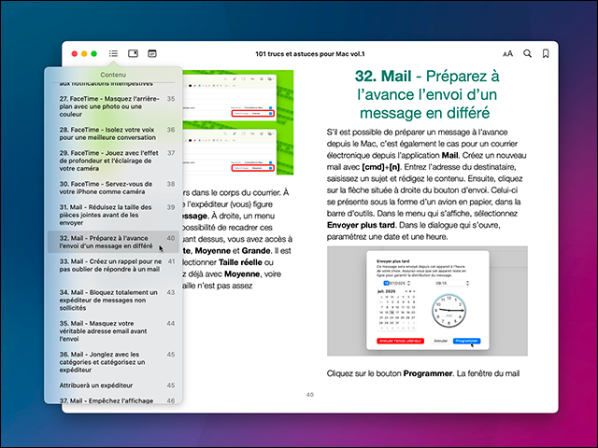Click the date field in the dialog image
Viewport: 598px width, 448px height.
(x=396, y=283)
